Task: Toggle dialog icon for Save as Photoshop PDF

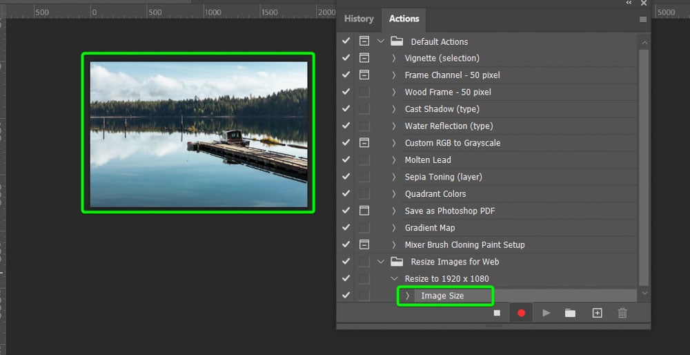Action: (364, 211)
